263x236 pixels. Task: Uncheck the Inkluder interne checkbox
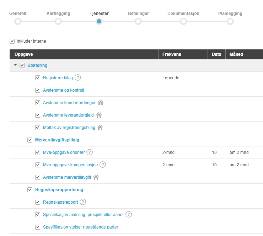tap(12, 41)
